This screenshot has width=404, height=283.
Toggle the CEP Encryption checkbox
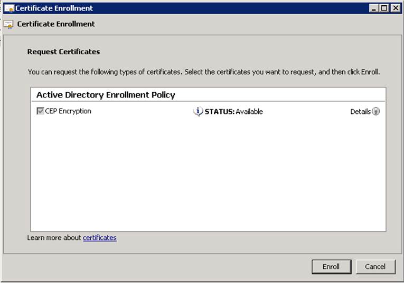click(40, 111)
